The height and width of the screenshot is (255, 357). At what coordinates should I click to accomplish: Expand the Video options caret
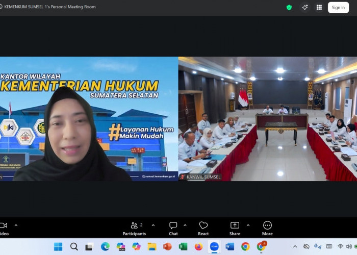pyautogui.click(x=16, y=225)
